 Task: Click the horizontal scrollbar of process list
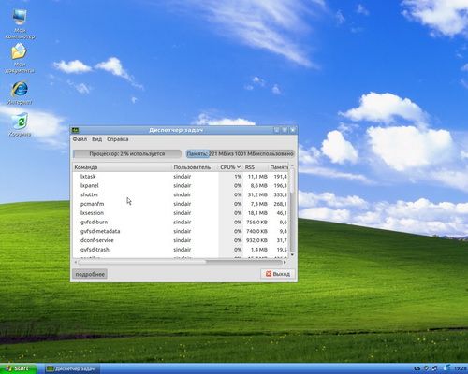[x=180, y=262]
